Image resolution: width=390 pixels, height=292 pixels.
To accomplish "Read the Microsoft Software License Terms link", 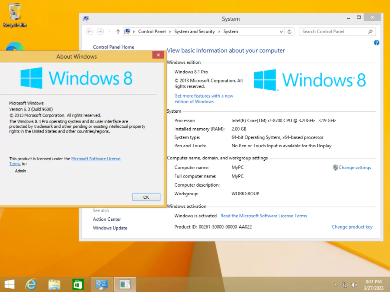I will click(264, 216).
